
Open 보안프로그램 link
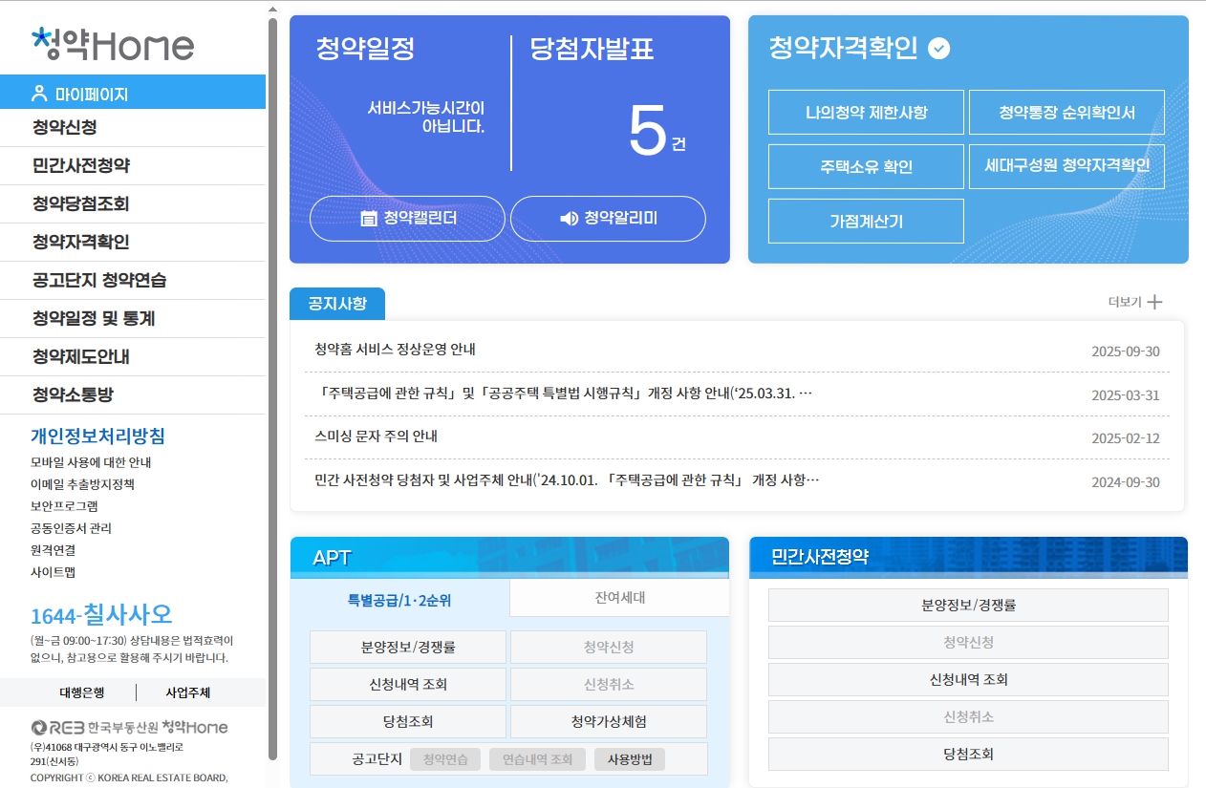click(64, 506)
